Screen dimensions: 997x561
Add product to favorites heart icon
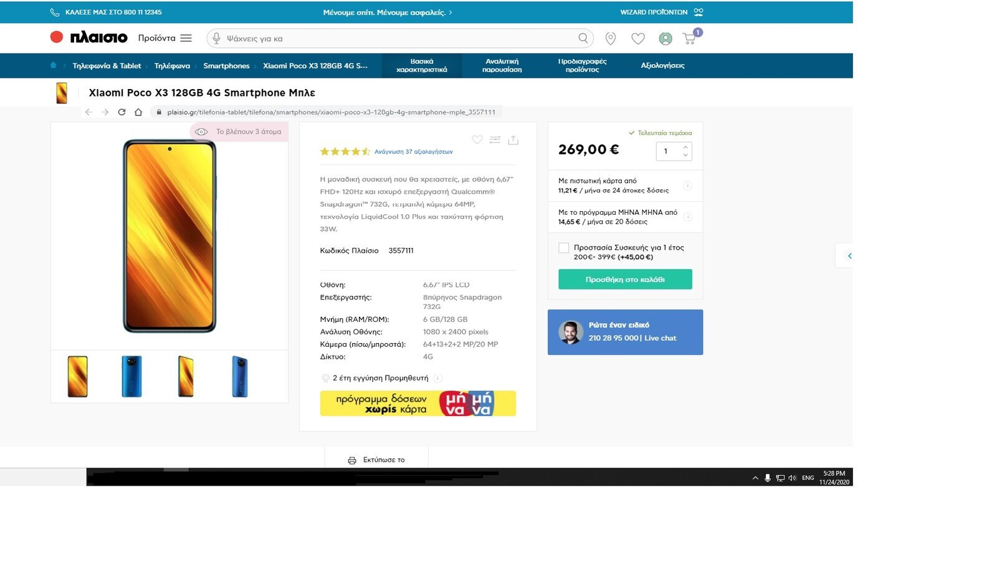(477, 139)
